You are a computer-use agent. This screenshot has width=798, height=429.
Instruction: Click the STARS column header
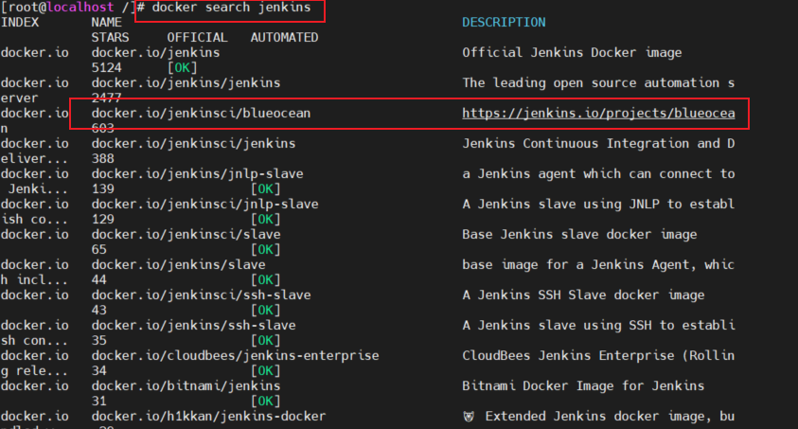[110, 38]
